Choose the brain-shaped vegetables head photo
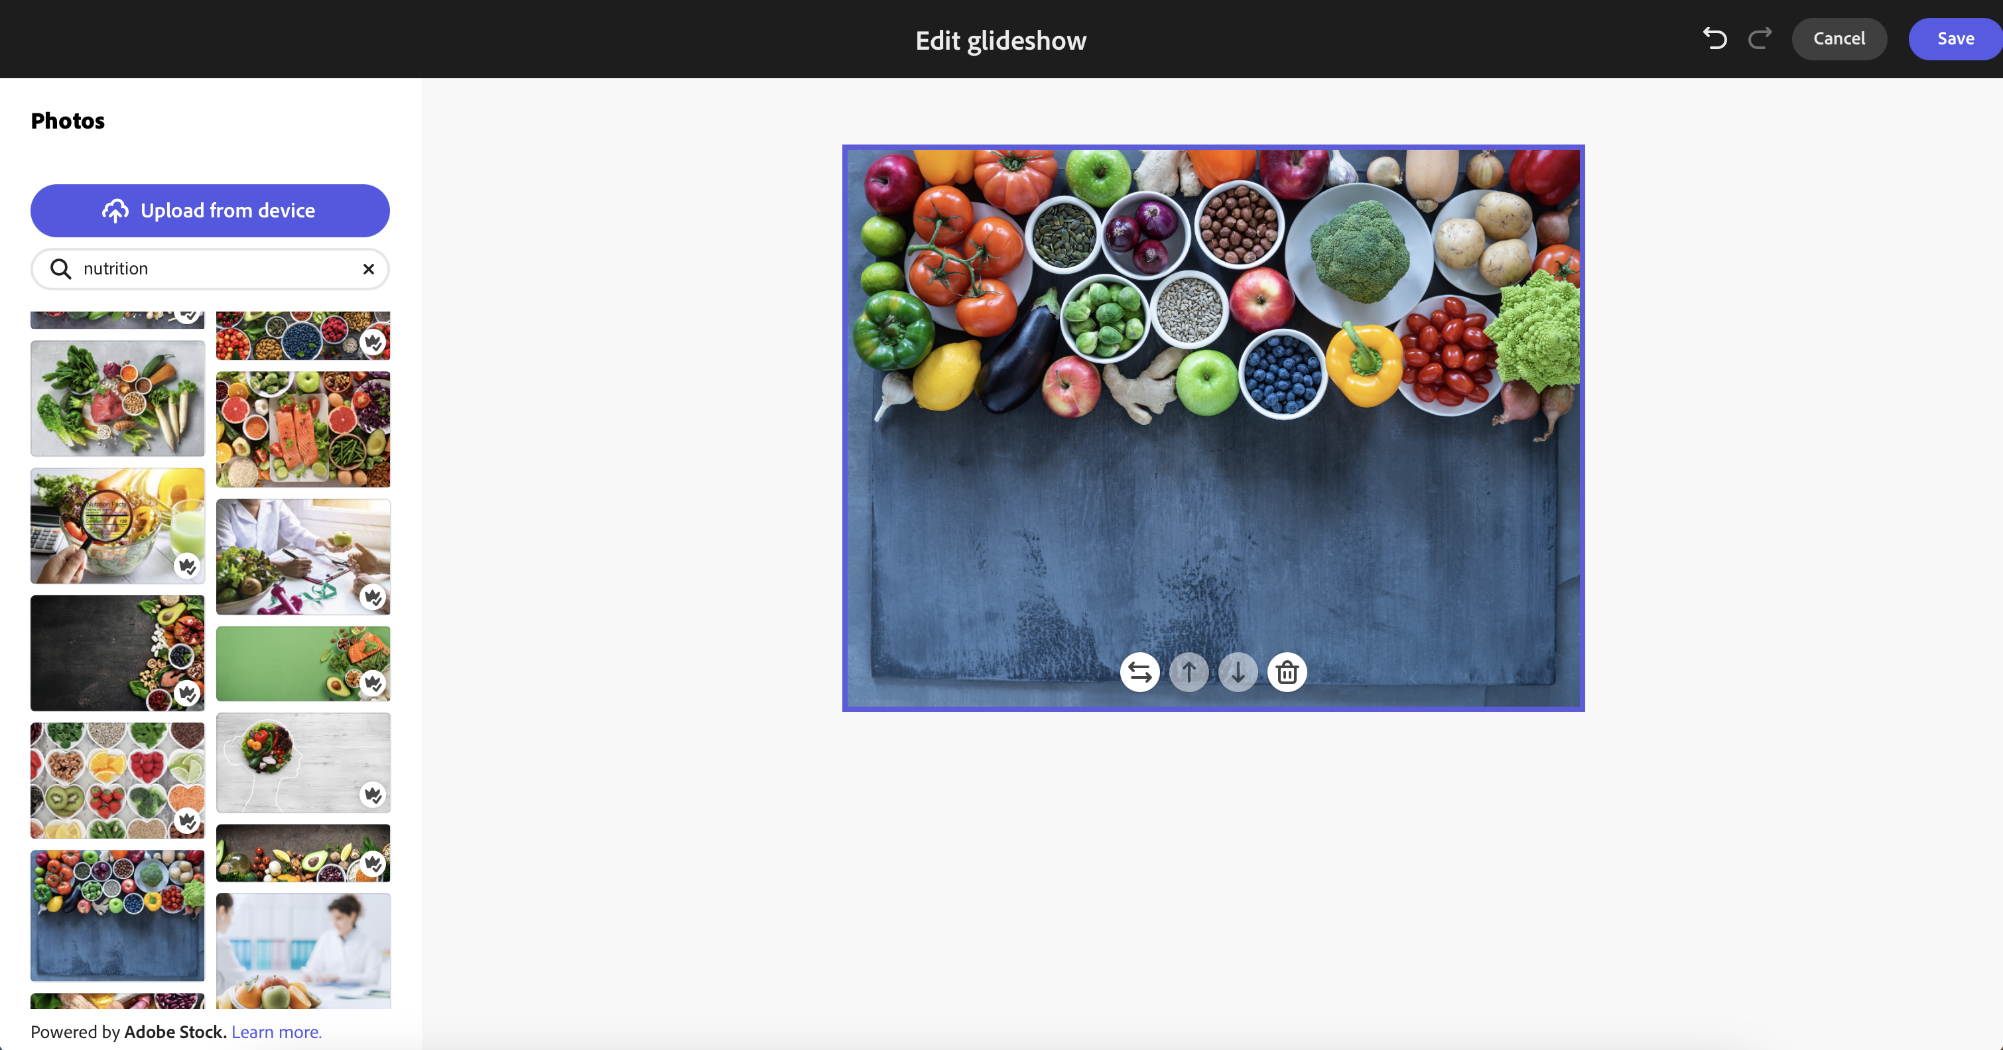The image size is (2003, 1050). point(303,762)
